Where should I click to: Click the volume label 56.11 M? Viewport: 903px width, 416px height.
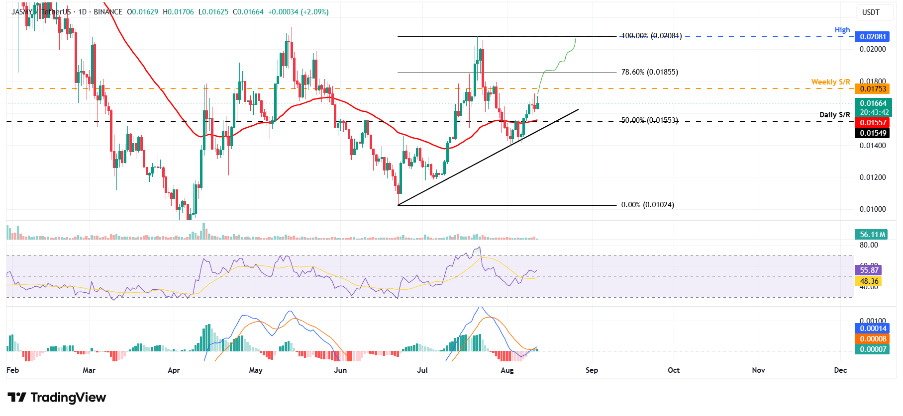coord(873,235)
